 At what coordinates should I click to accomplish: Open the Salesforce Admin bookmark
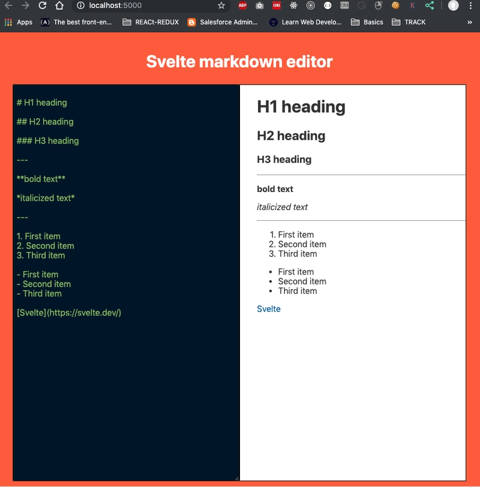(223, 22)
